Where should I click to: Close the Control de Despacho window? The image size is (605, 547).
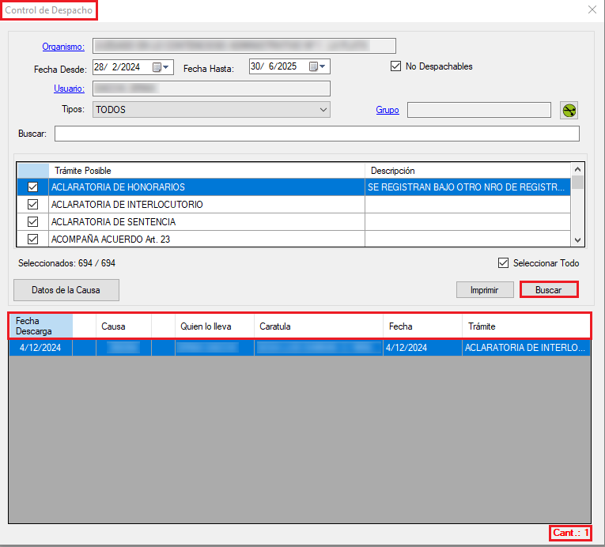point(592,10)
